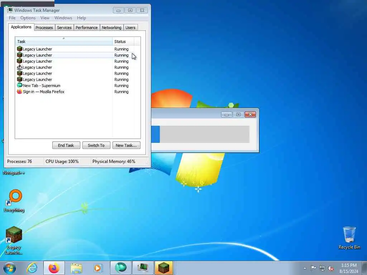Switch to Supermium in the taskbar

[x=121, y=268]
